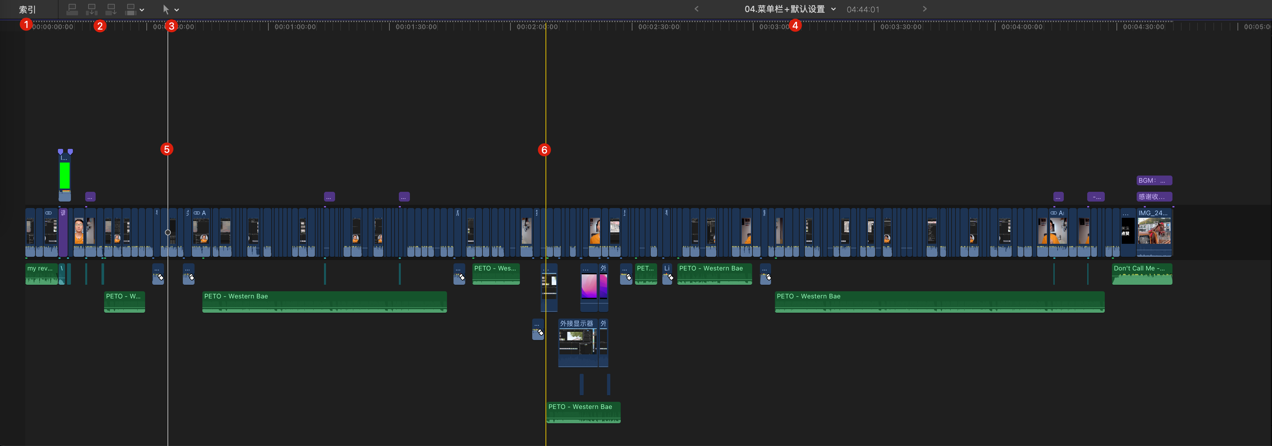Expand the edit mode chevron beside overwrite
The width and height of the screenshot is (1272, 446).
pyautogui.click(x=142, y=10)
